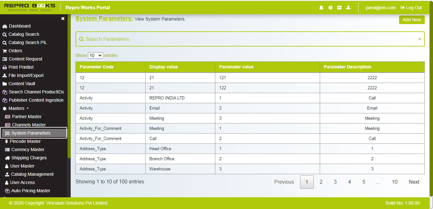
Task: Open the notifications bell icon
Action: click(321, 7)
